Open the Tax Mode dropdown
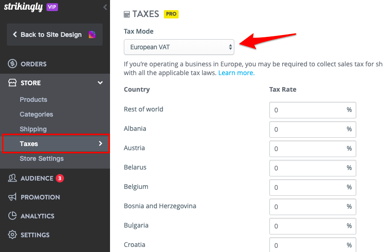Screen dimensions: 383x252 [179, 47]
